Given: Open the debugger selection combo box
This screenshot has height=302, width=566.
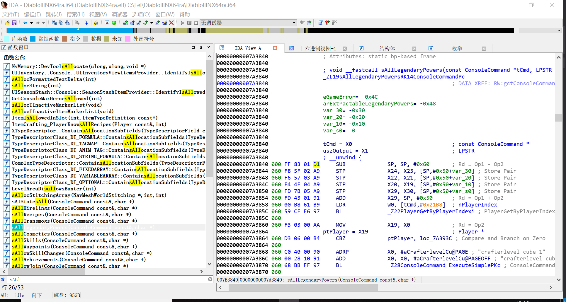Looking at the screenshot, I should pyautogui.click(x=248, y=23).
